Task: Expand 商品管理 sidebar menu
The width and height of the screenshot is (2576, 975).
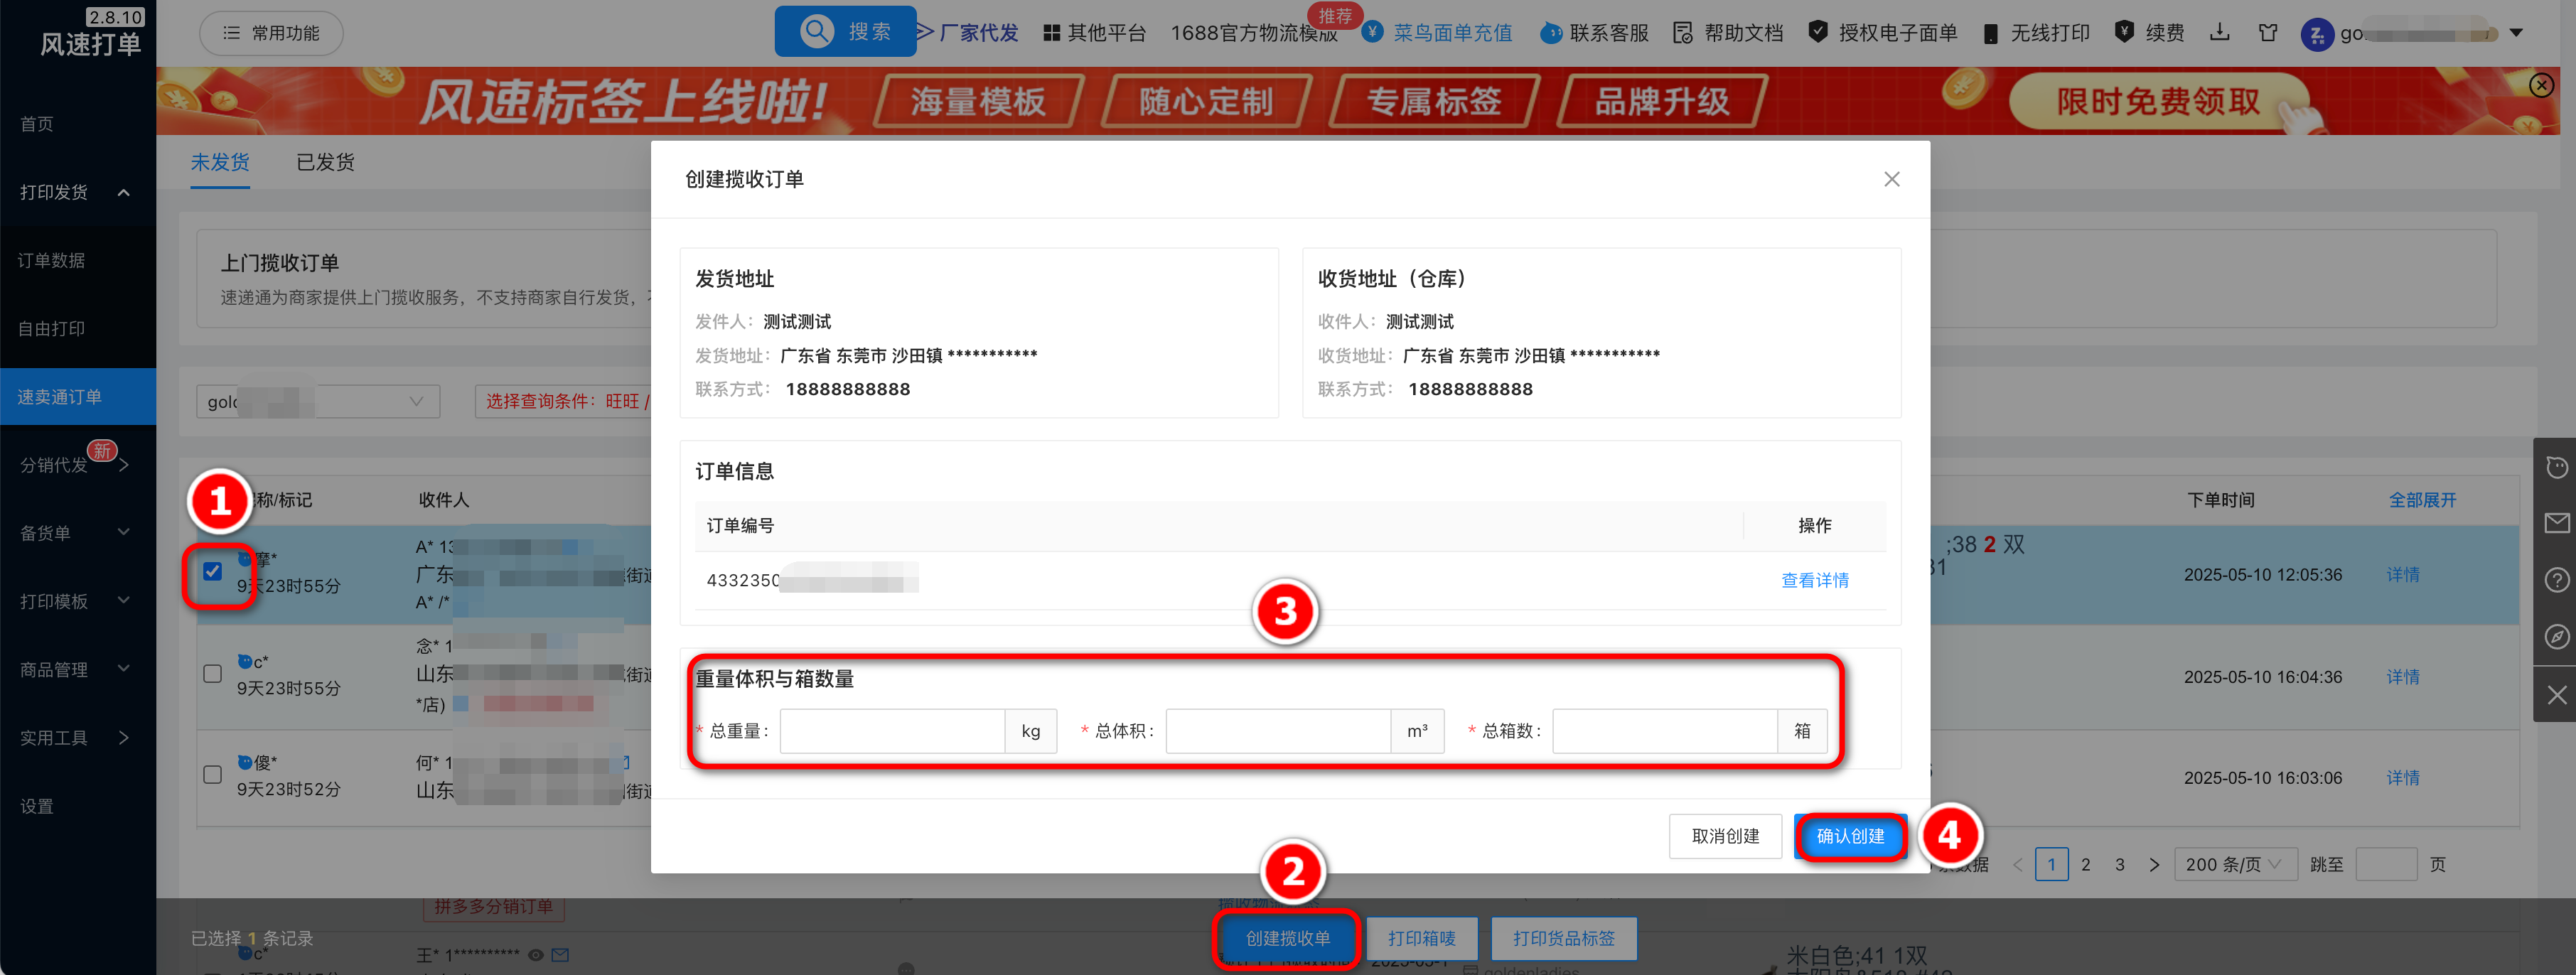Action: click(x=77, y=669)
